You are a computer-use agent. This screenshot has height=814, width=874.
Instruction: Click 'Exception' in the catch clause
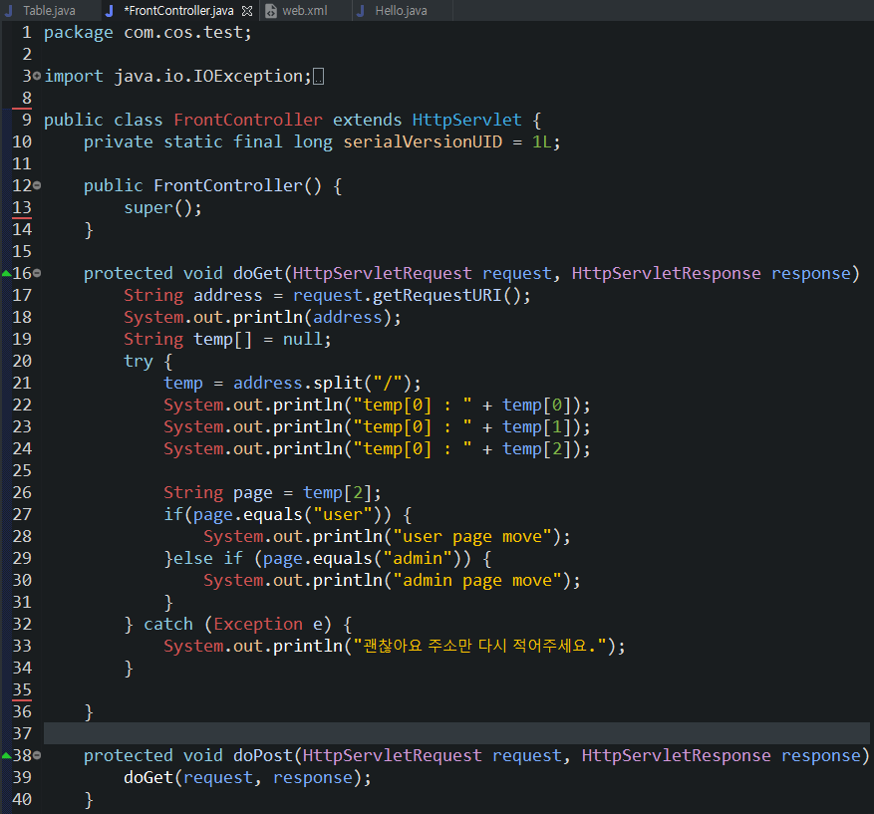click(258, 624)
